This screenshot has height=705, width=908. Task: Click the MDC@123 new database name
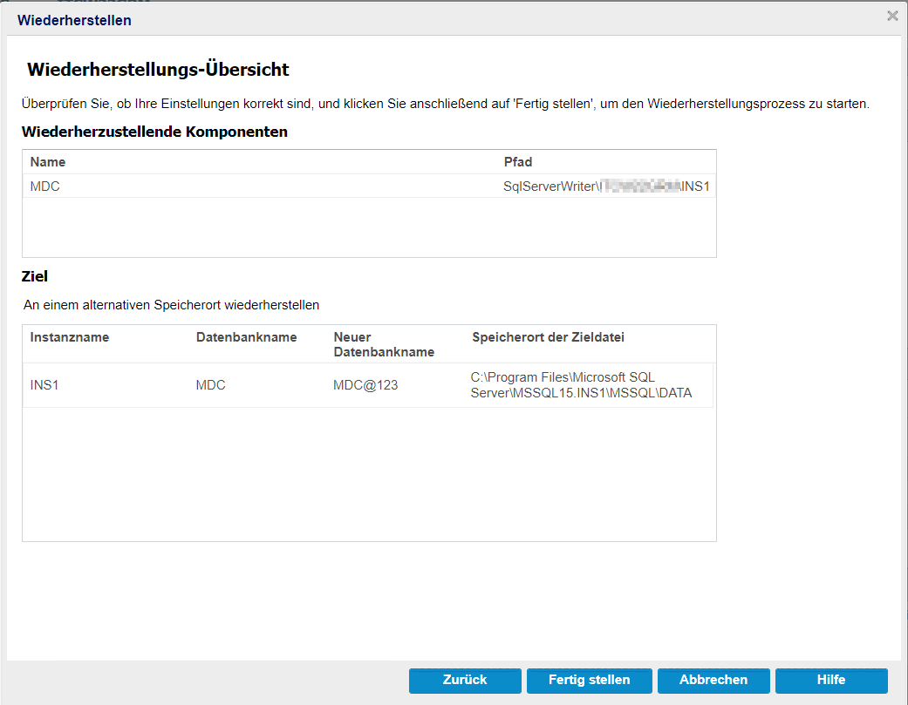(365, 384)
